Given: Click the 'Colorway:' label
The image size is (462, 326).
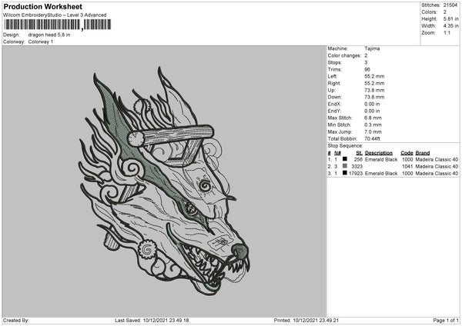Looking at the screenshot, I should (x=14, y=42).
